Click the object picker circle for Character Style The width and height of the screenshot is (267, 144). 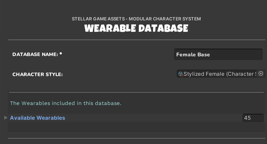tap(261, 74)
